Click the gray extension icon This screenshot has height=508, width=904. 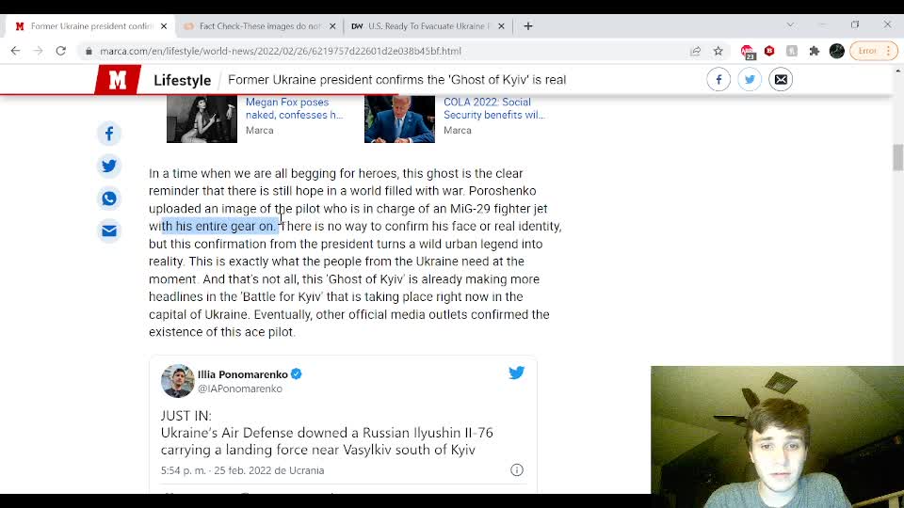[792, 51]
